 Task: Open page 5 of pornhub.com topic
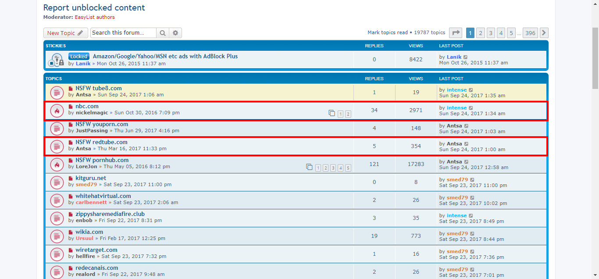coord(348,168)
